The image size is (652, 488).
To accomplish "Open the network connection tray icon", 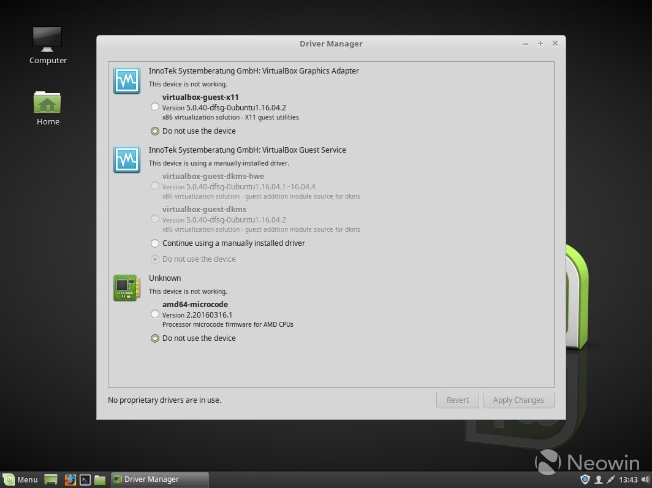I will [611, 479].
